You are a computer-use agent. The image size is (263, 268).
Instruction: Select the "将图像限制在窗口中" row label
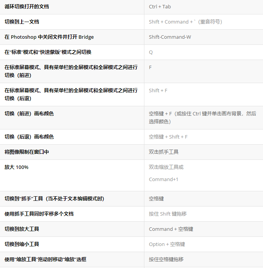pos(27,152)
